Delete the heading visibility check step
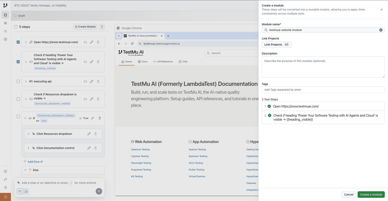388x201 pixels. pyautogui.click(x=98, y=62)
